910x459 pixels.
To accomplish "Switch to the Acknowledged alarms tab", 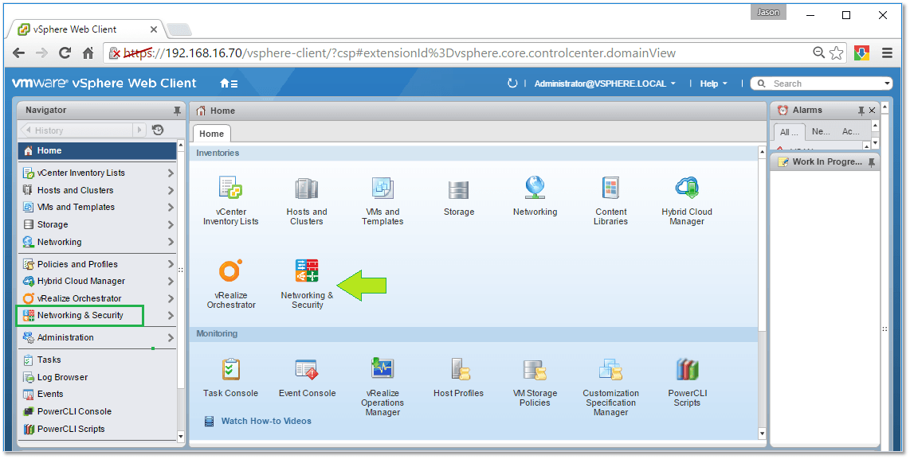I will pyautogui.click(x=851, y=131).
